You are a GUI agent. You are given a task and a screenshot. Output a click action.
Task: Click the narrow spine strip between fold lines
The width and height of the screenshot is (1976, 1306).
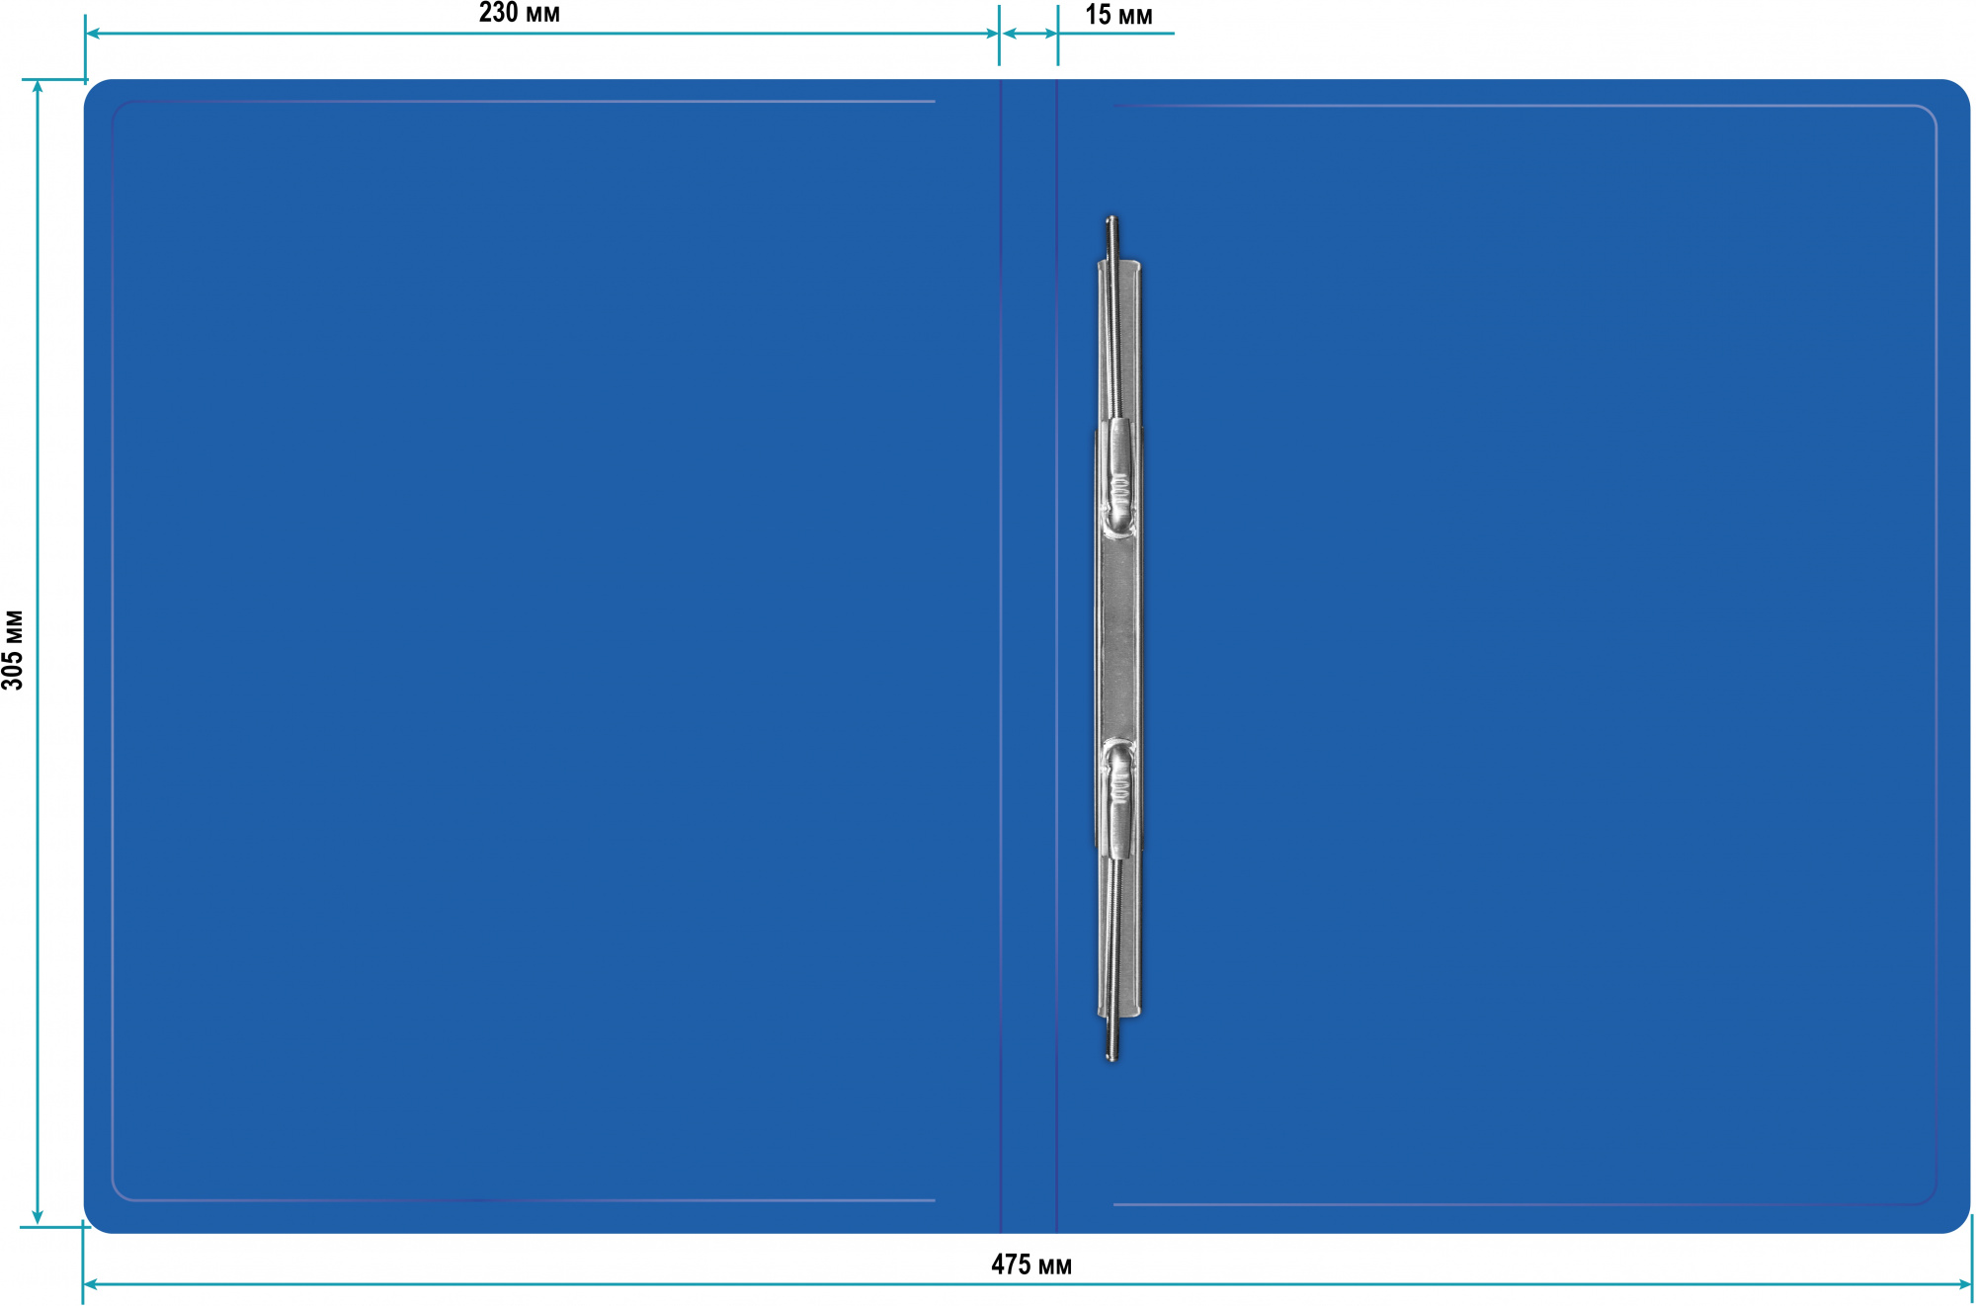click(1029, 656)
